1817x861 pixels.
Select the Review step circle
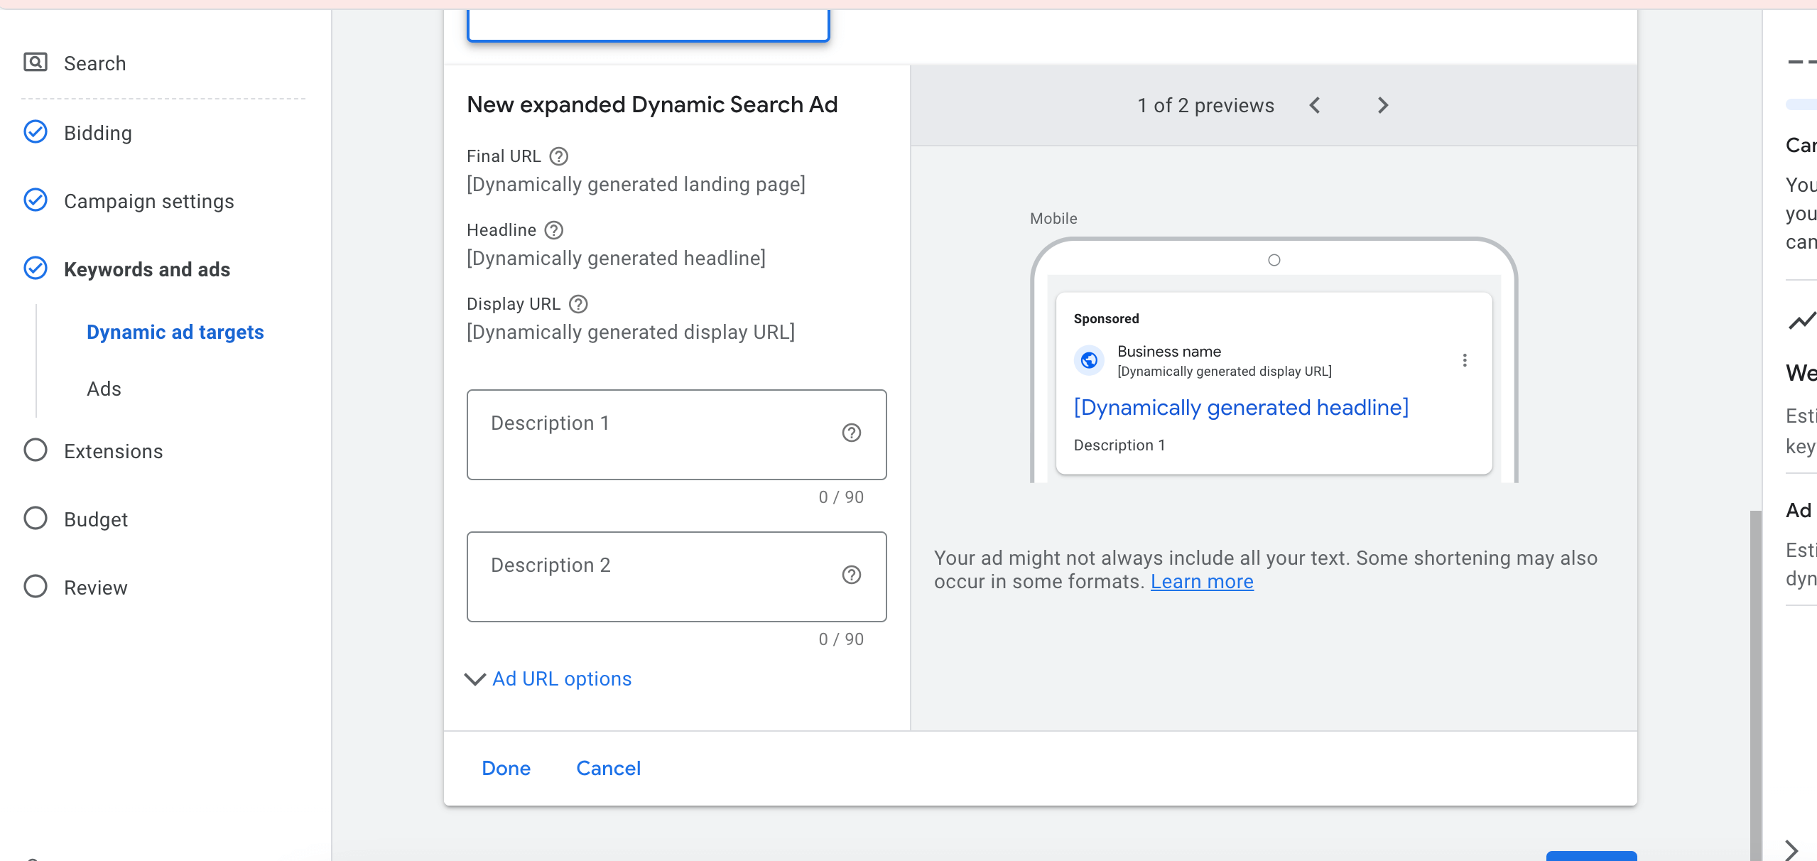tap(36, 587)
